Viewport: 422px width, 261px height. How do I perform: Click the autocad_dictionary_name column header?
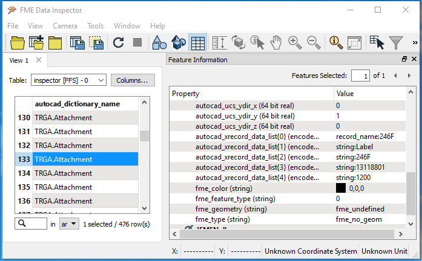[x=85, y=104]
